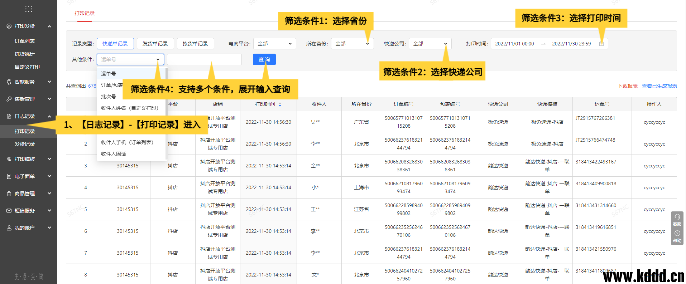
Task: Expand the 售后管理 sidebar section
Action: 49,99
